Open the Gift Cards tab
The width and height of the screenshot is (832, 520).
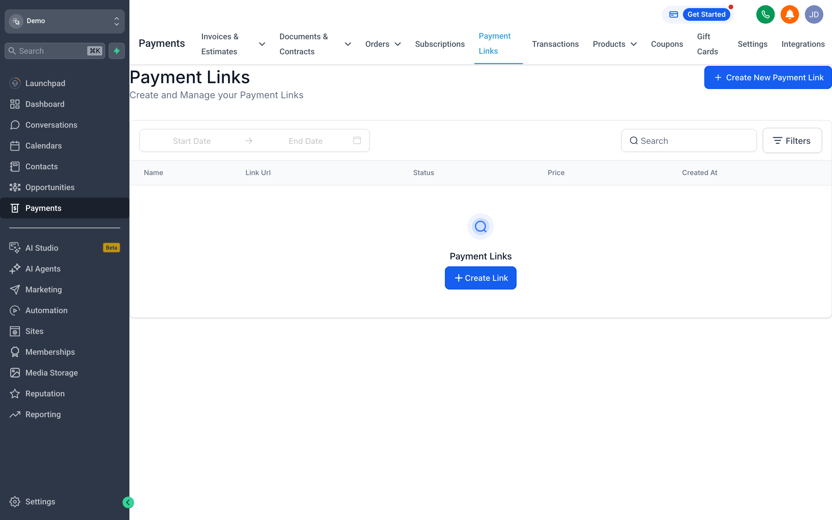point(707,44)
